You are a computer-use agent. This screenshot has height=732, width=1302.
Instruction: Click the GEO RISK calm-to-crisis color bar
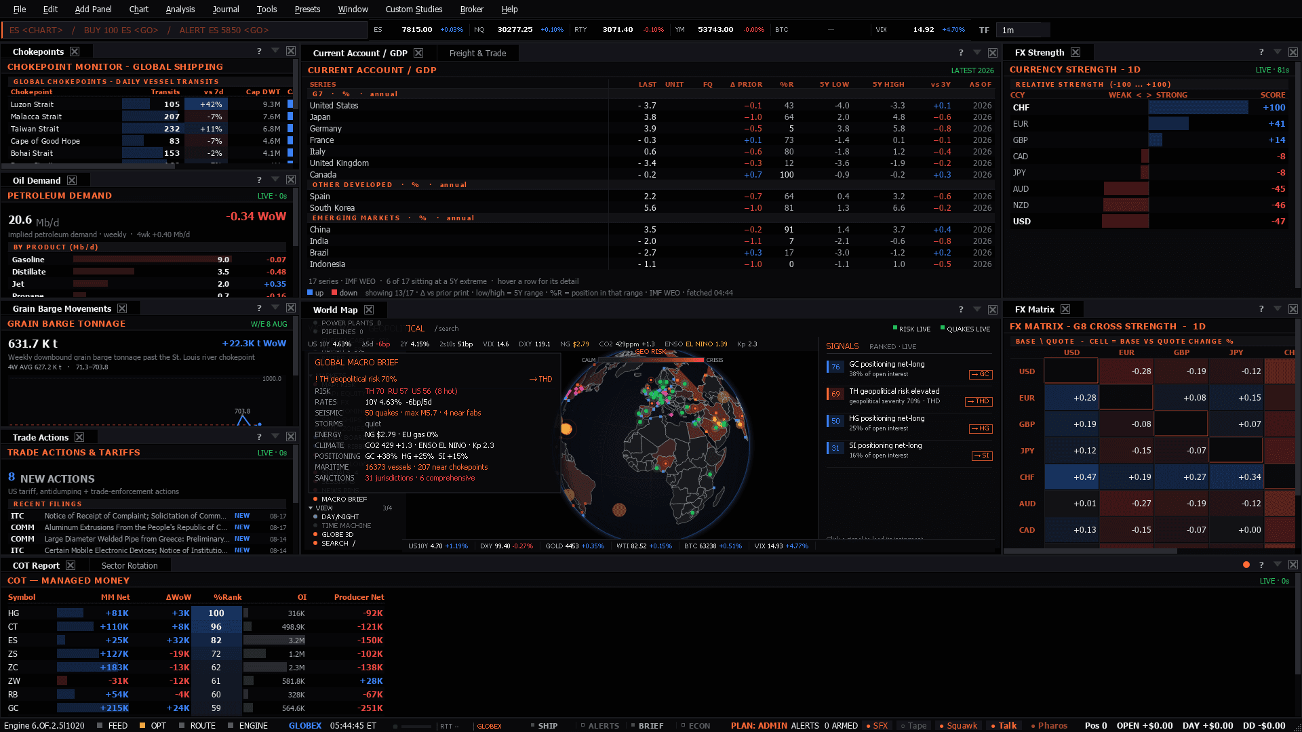[651, 360]
